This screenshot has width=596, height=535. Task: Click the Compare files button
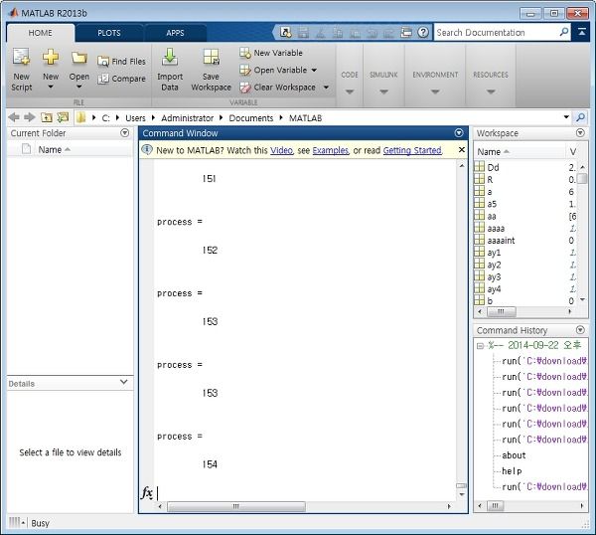click(x=121, y=79)
